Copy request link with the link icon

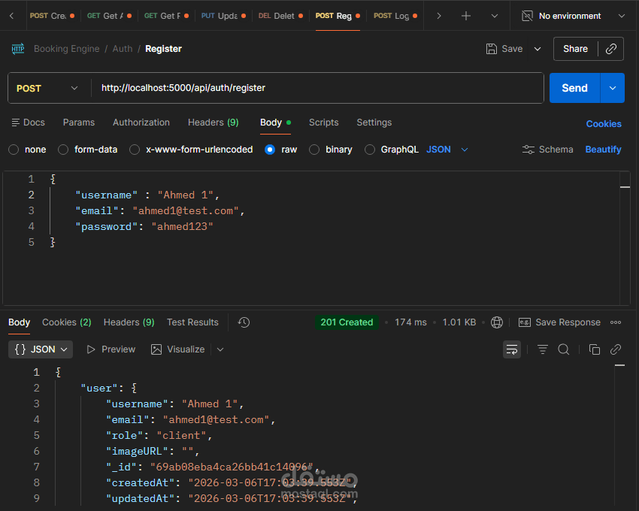point(611,49)
